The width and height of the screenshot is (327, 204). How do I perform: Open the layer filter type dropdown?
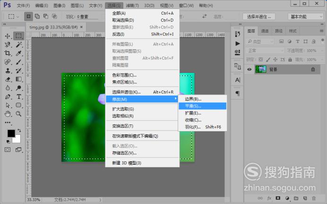259,42
